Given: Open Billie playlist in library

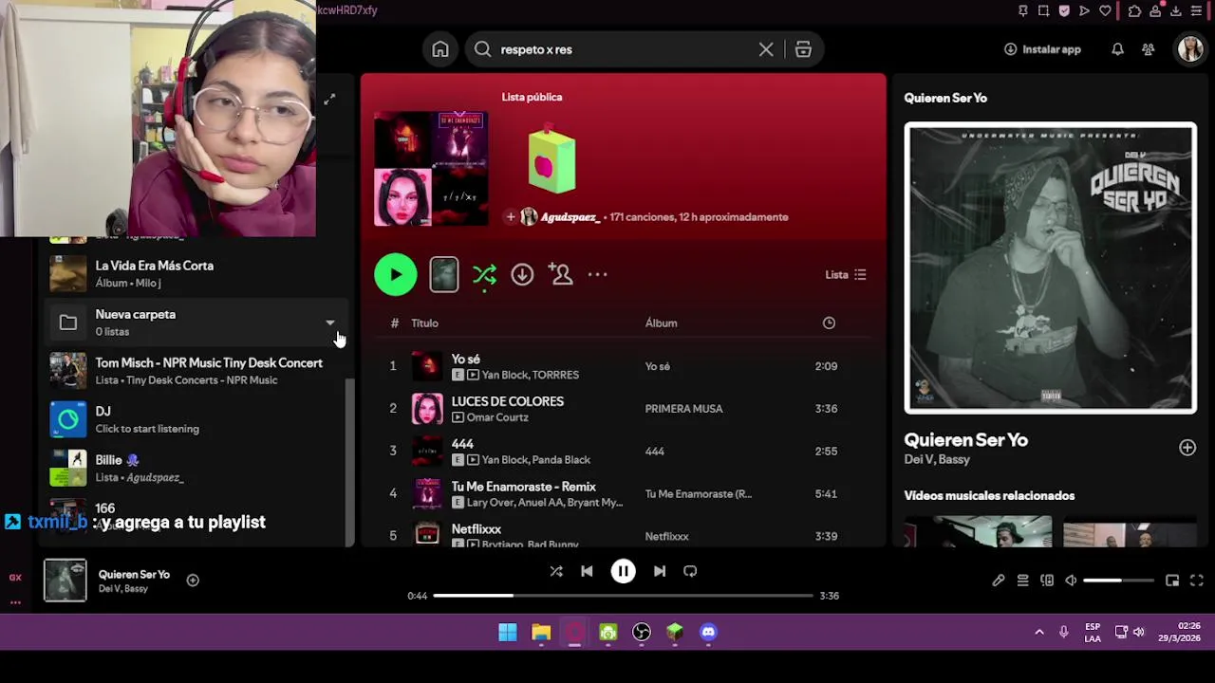Looking at the screenshot, I should pos(197,468).
